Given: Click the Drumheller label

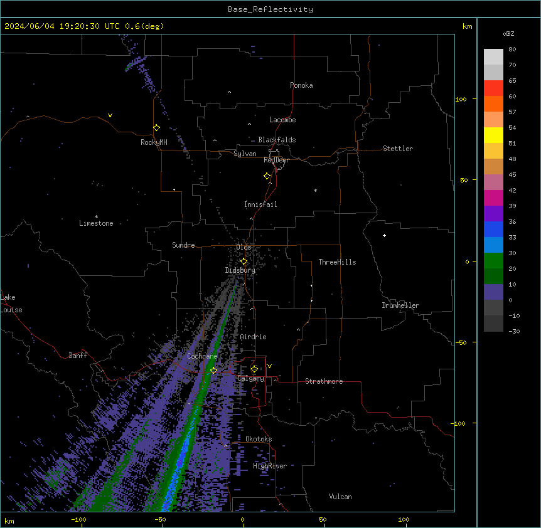Looking at the screenshot, I should point(400,305).
